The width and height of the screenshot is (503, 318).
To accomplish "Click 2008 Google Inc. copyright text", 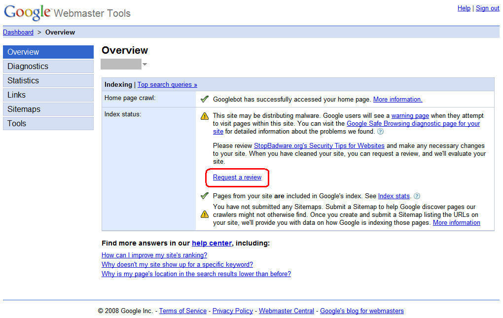I will pyautogui.click(x=125, y=311).
